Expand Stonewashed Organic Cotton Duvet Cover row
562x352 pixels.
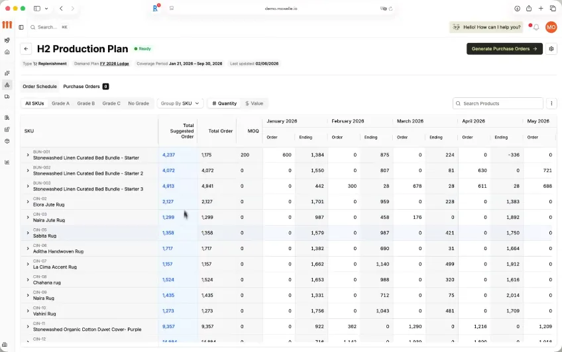(28, 326)
